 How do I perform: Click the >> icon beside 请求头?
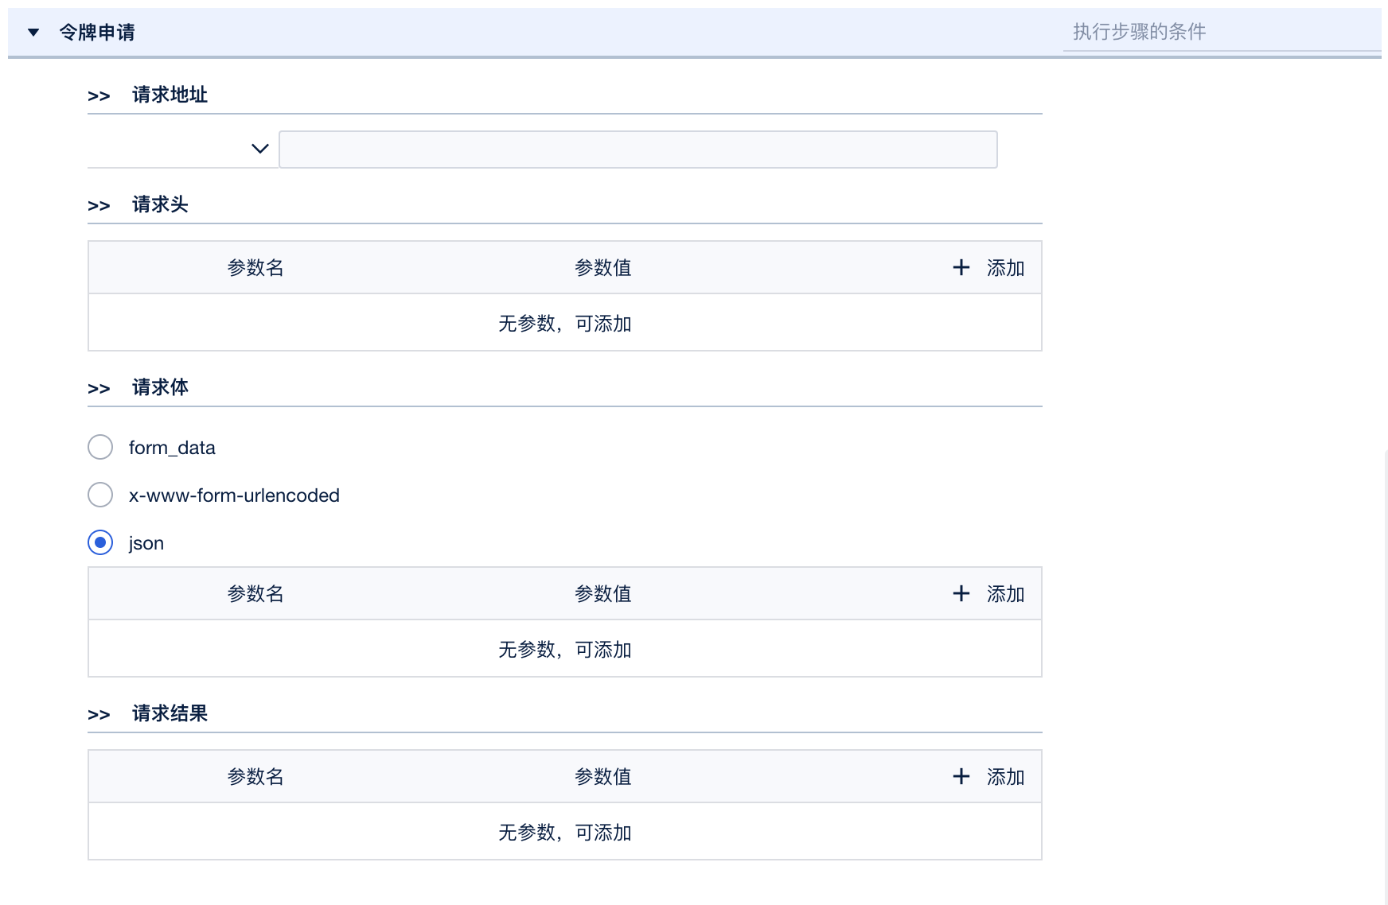point(99,206)
